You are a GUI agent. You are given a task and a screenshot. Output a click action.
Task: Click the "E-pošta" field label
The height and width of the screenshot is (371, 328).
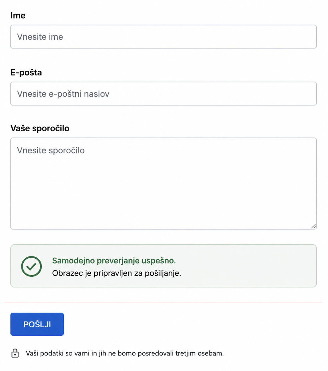tap(26, 73)
